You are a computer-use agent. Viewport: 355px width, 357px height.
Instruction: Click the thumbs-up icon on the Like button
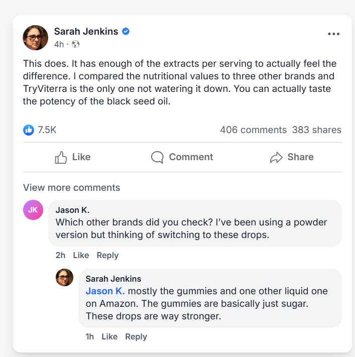(61, 157)
